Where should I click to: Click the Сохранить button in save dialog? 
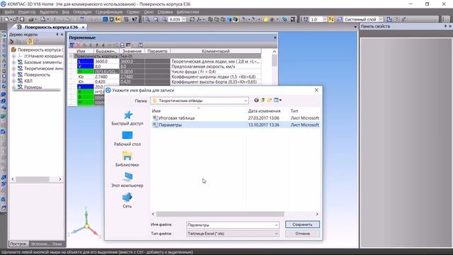[302, 225]
